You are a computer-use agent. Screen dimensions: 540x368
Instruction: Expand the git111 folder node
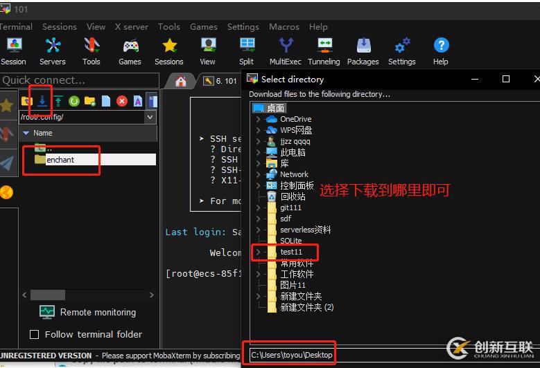(x=258, y=208)
